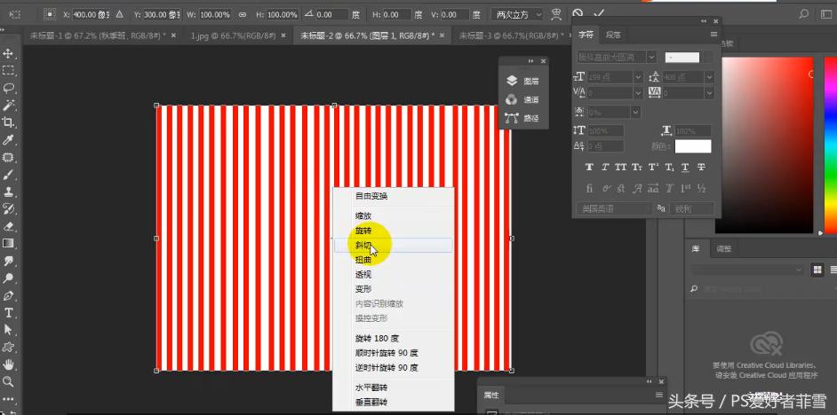Select the Magic Wand tool
The height and width of the screenshot is (415, 837).
pyautogui.click(x=8, y=105)
